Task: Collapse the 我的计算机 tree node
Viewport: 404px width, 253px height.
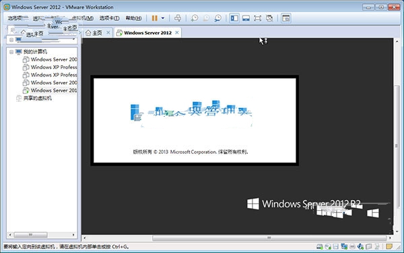Action: [x=11, y=52]
